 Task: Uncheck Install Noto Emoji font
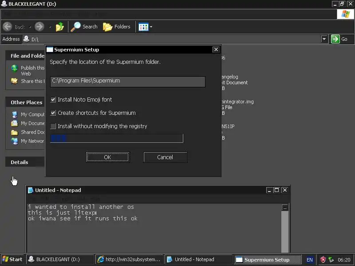[x=53, y=99]
